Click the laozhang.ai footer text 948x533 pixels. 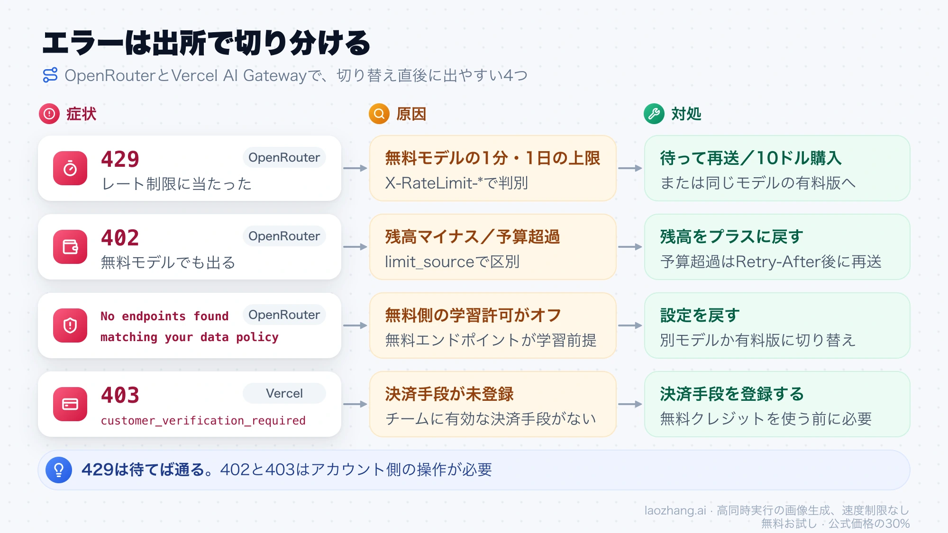coord(777,510)
